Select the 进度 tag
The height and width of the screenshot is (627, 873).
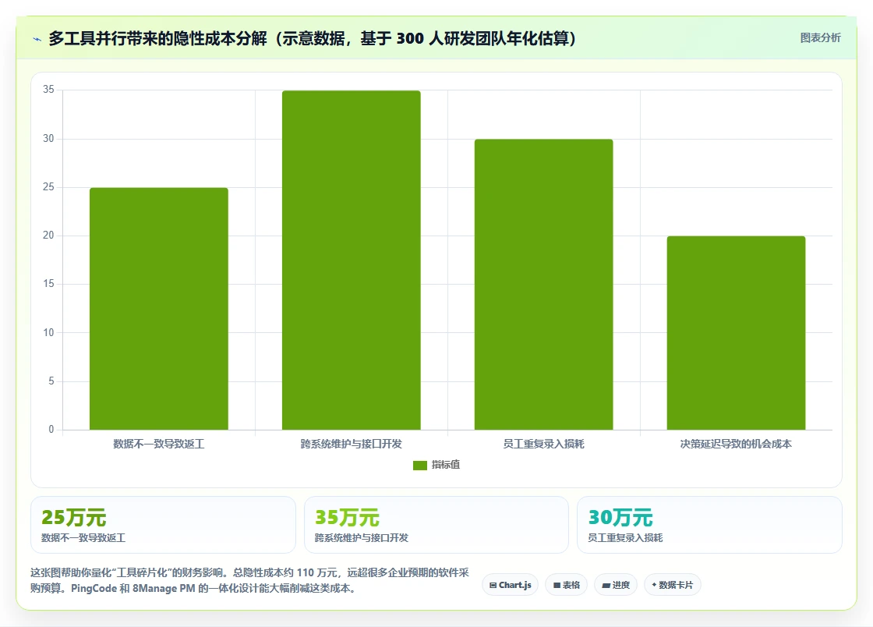[x=616, y=585]
